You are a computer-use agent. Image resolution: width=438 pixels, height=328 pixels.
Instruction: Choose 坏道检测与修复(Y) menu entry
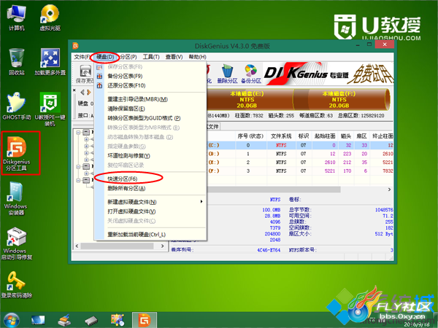point(150,156)
